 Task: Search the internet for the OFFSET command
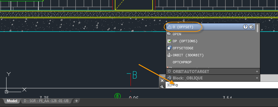[251, 27]
